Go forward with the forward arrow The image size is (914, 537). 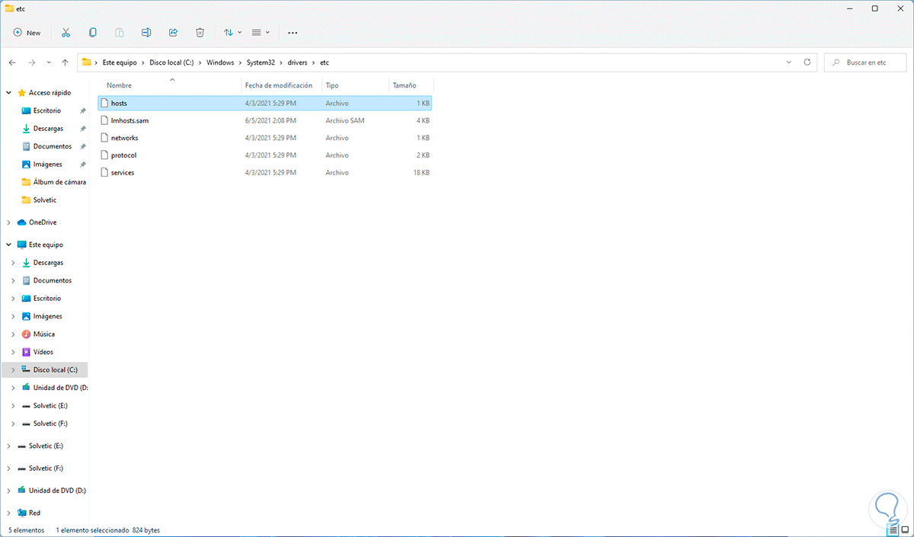point(31,62)
